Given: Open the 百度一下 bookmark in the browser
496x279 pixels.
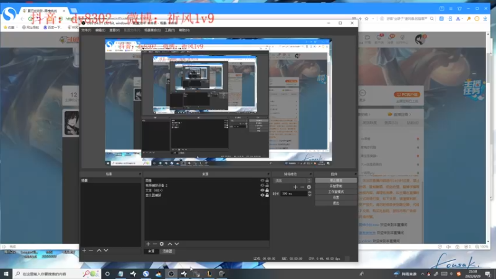Looking at the screenshot, I should point(52,27).
